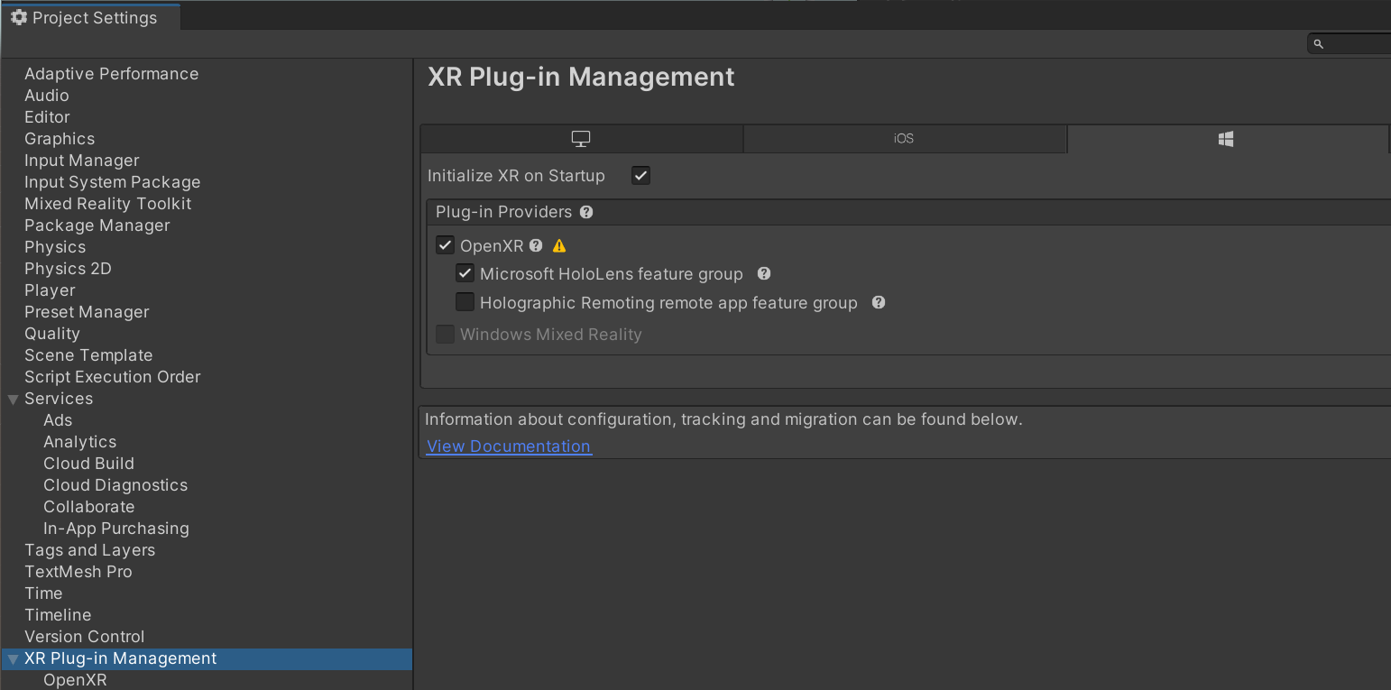Click the search magnifier icon
1391x690 pixels.
[1318, 43]
